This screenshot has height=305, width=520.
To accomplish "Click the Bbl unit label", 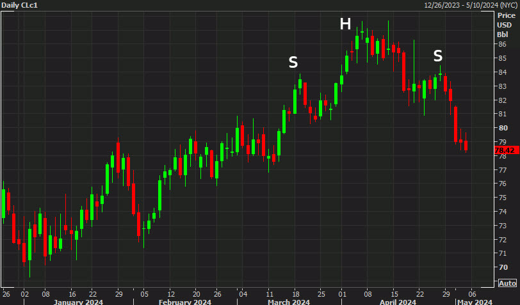I will tap(503, 35).
